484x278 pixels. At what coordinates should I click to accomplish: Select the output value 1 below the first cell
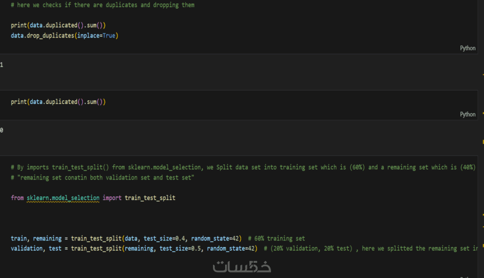pos(2,64)
